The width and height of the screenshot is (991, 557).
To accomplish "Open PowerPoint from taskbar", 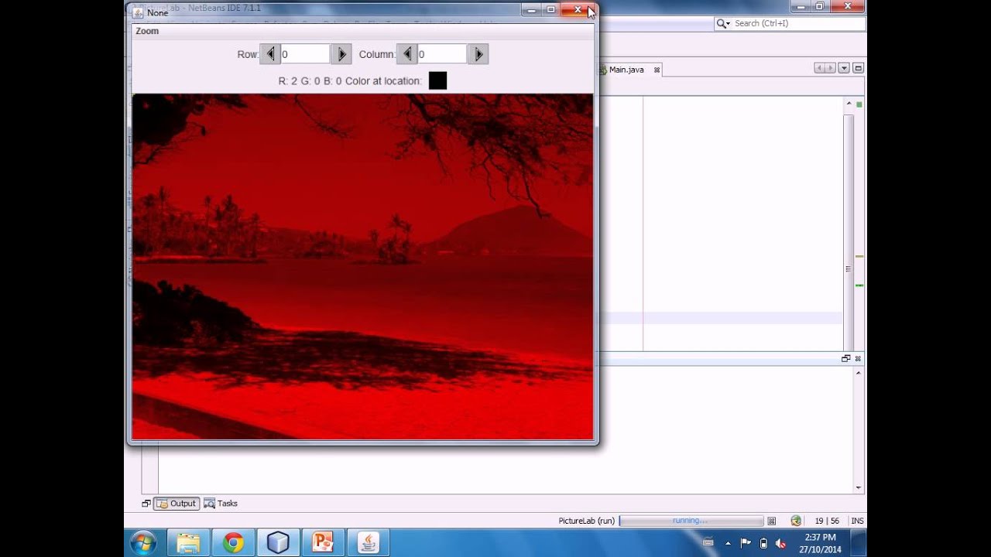I will pos(322,543).
